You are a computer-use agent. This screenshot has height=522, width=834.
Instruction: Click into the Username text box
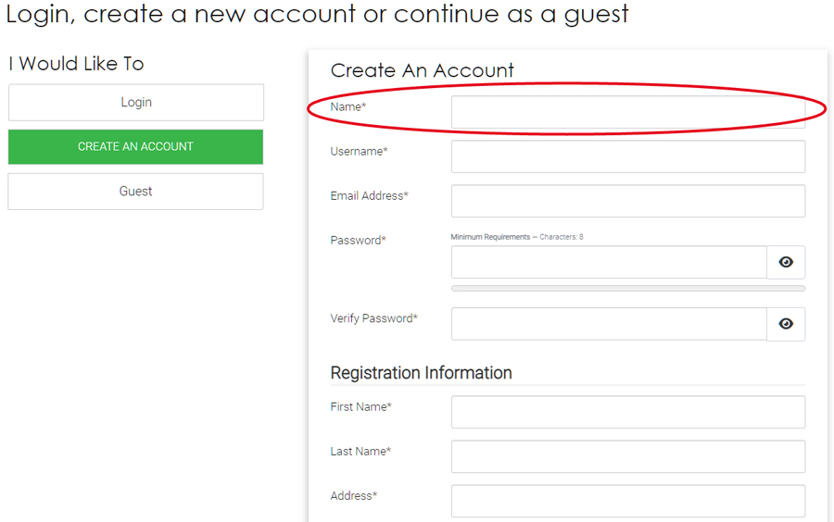[627, 156]
